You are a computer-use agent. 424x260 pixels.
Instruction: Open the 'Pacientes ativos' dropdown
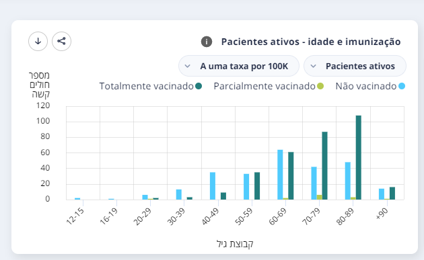pyautogui.click(x=355, y=66)
